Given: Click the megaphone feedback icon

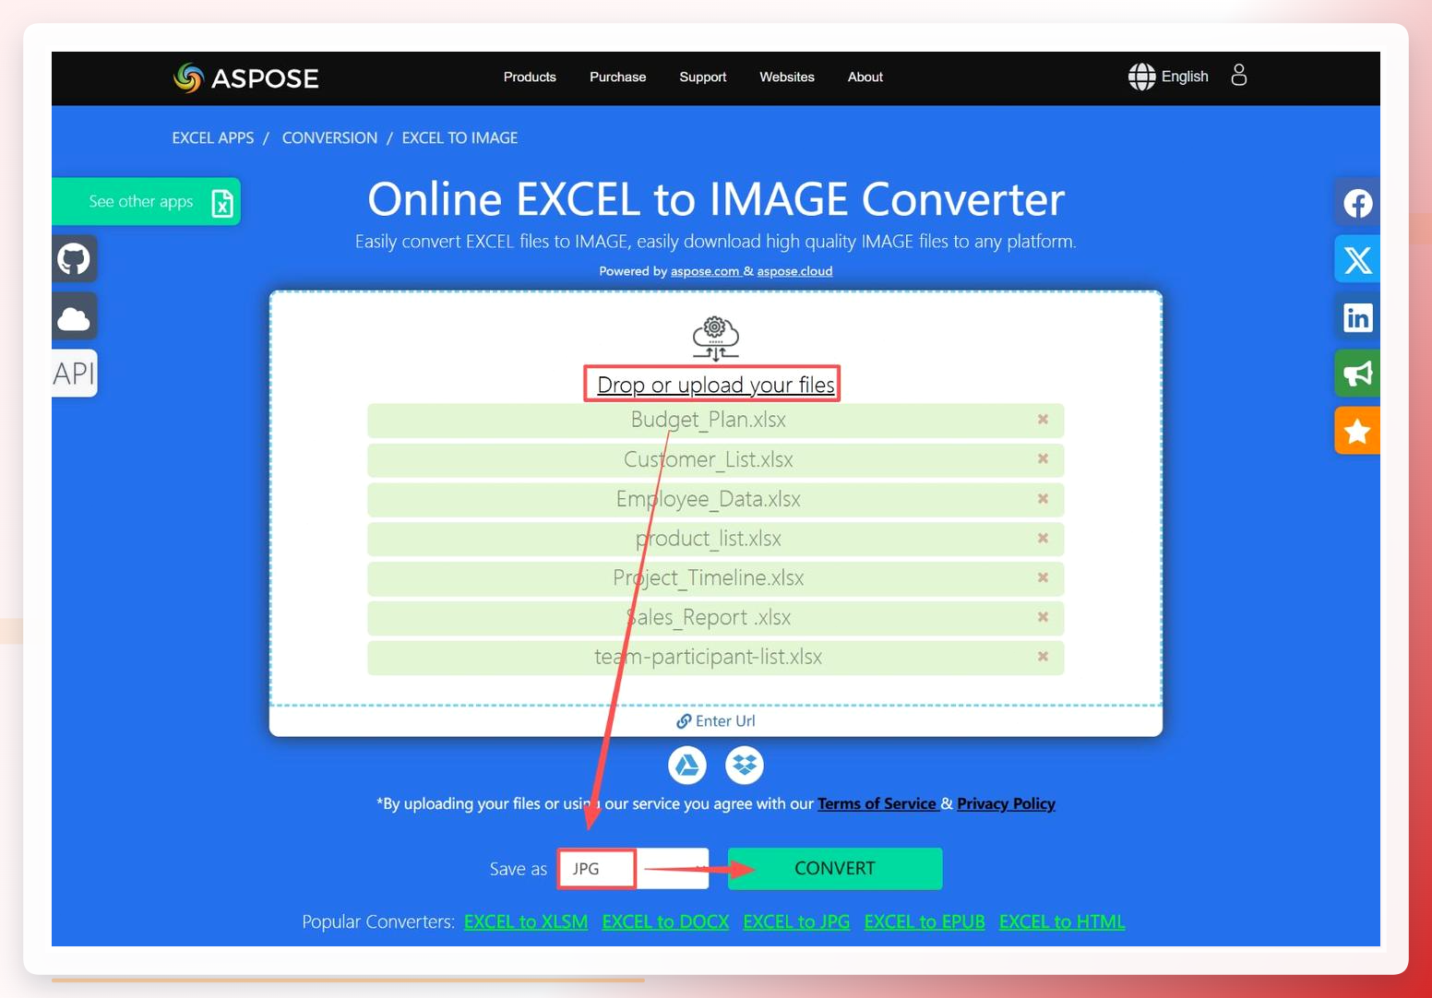Looking at the screenshot, I should pos(1357,374).
